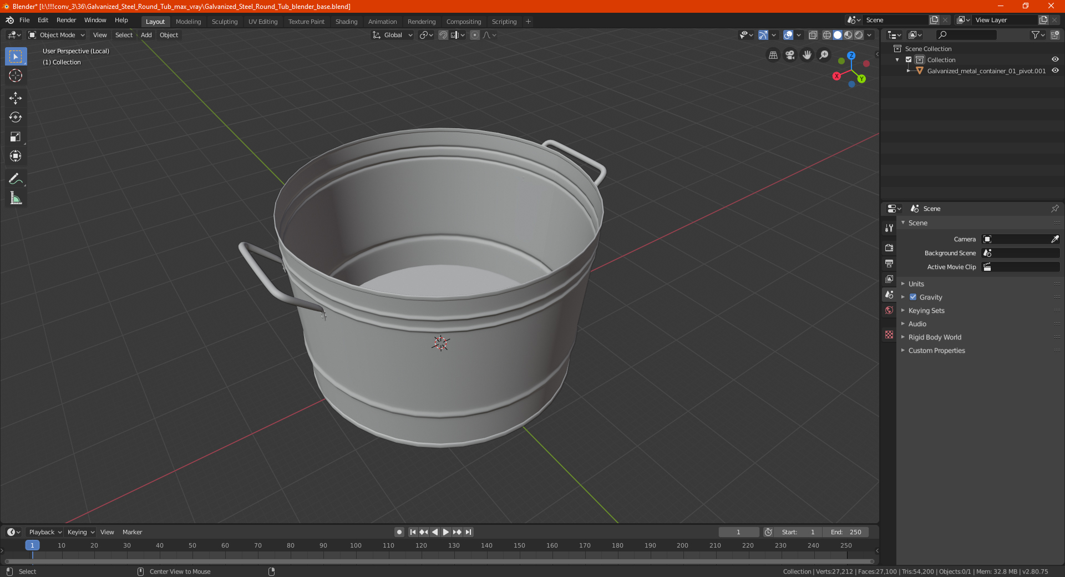Switch to wireframe shading
The height and width of the screenshot is (577, 1065).
click(826, 35)
